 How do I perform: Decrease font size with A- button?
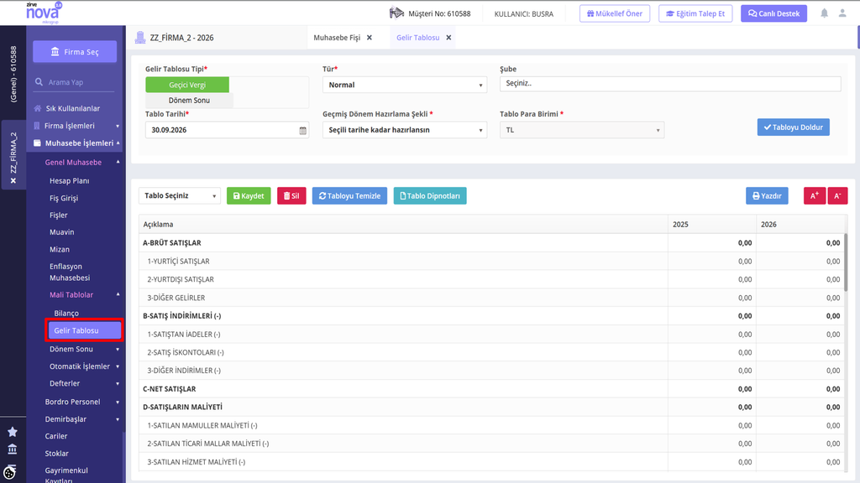[x=837, y=195]
